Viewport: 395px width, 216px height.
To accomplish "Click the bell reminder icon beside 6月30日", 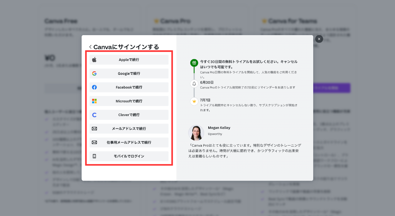I will coord(194,84).
